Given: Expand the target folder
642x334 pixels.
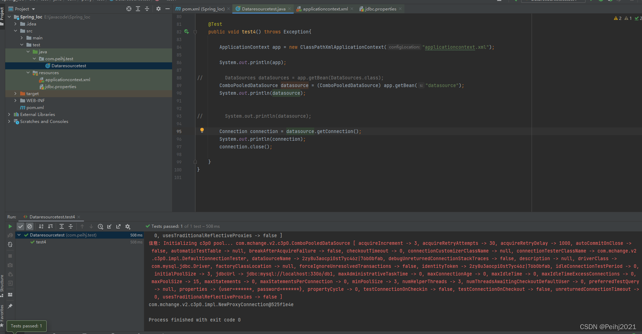Looking at the screenshot, I should tap(15, 94).
